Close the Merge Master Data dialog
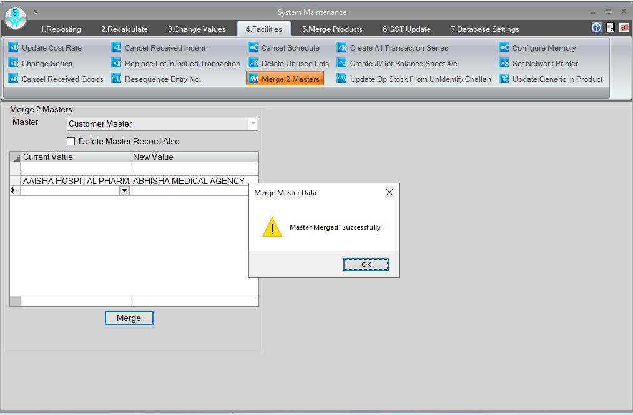 point(390,193)
